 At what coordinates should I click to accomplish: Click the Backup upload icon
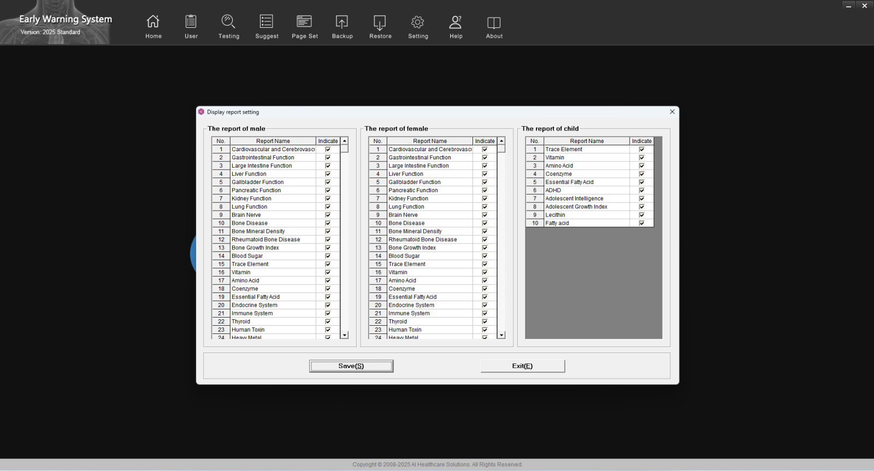click(342, 22)
